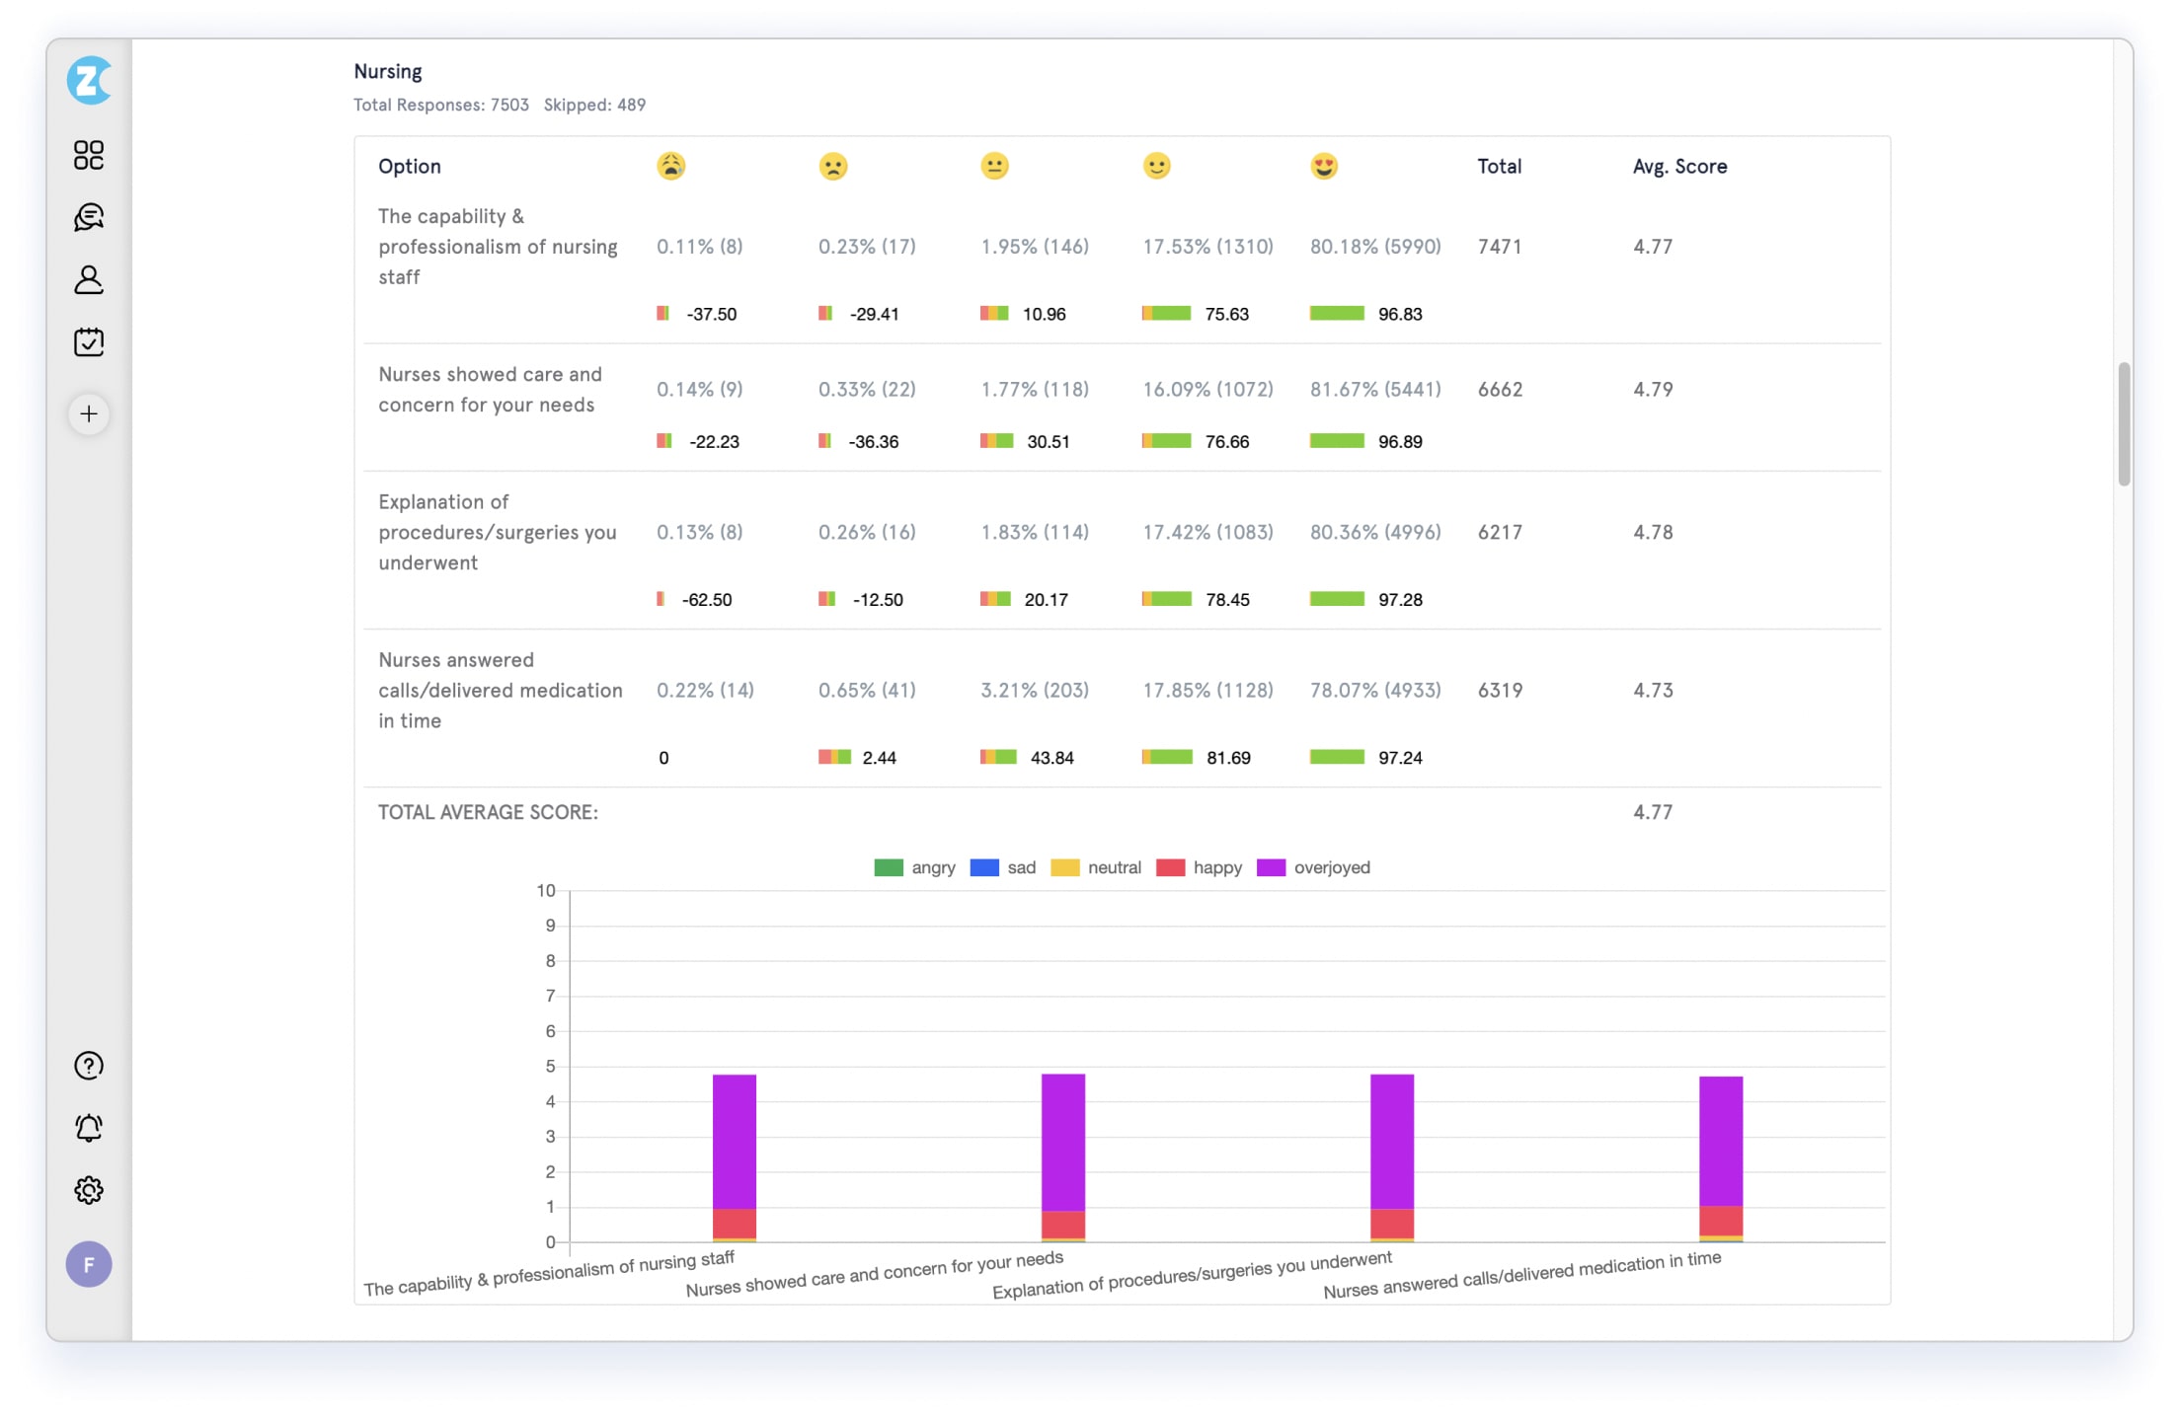The height and width of the screenshot is (1417, 2180).
Task: Click the Total column header
Action: pos(1499,166)
